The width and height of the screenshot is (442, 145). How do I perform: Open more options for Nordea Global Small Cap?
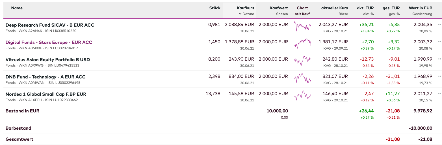coord(439,94)
